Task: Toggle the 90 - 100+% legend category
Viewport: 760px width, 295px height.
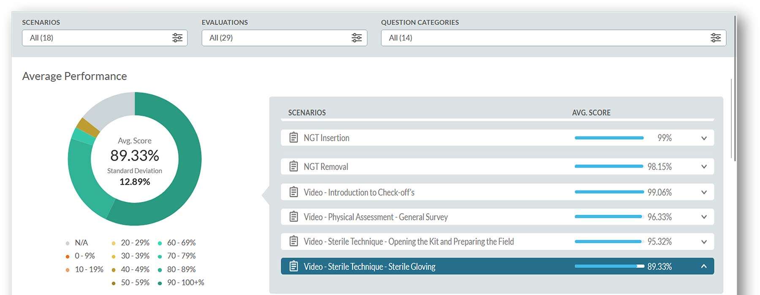Action: pos(180,282)
